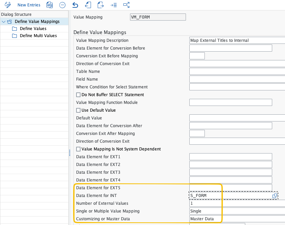Click the Dialog Structure header
285x225 pixels.
point(17,15)
